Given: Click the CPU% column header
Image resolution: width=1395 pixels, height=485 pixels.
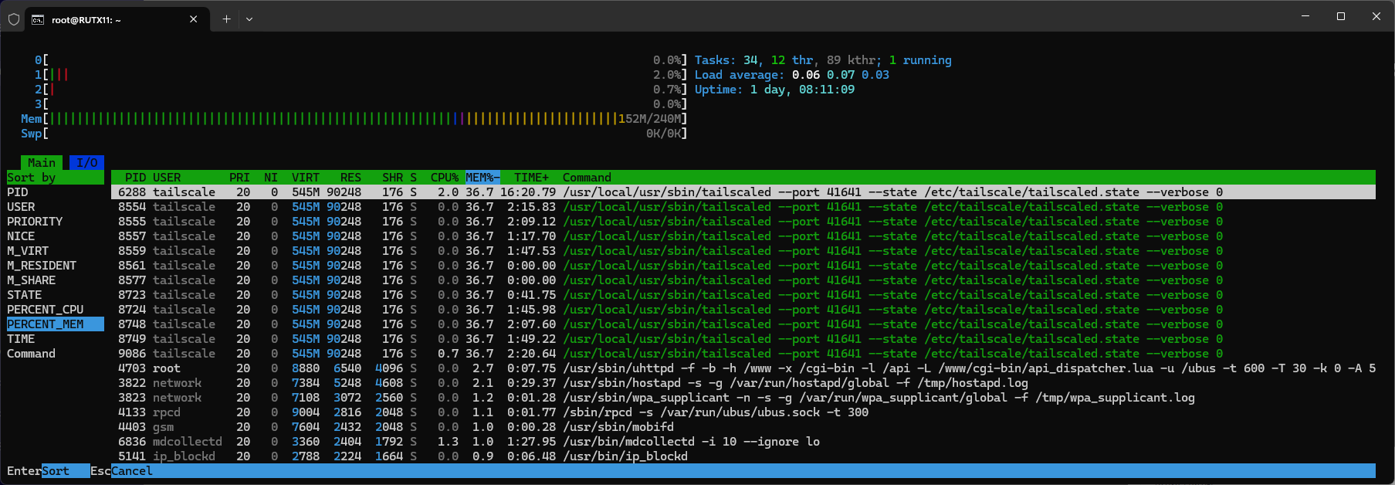Looking at the screenshot, I should (x=445, y=178).
